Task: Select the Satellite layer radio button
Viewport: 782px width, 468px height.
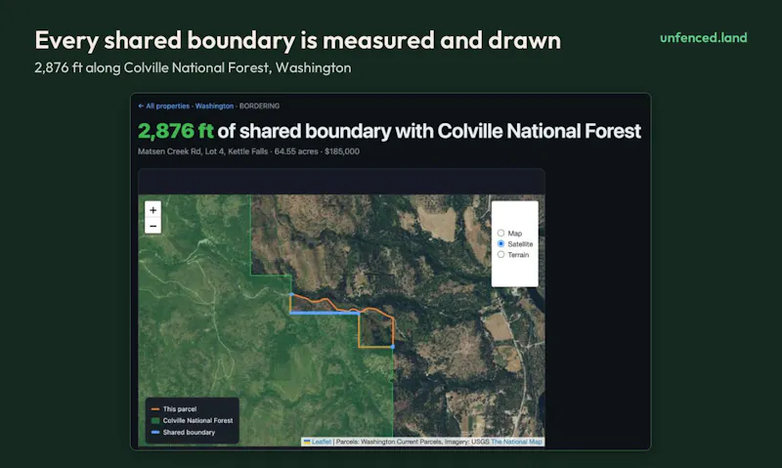Action: point(500,243)
